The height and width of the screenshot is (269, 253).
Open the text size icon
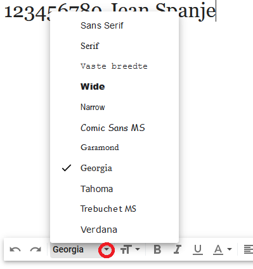click(x=126, y=249)
